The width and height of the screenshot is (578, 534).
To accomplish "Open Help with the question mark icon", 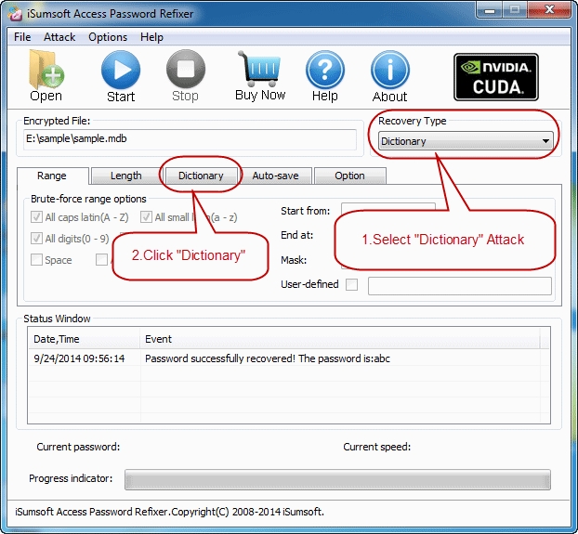I will pos(324,76).
